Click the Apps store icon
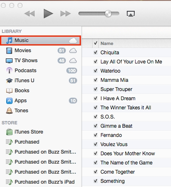The width and height of the screenshot is (171, 187). coord(9,101)
